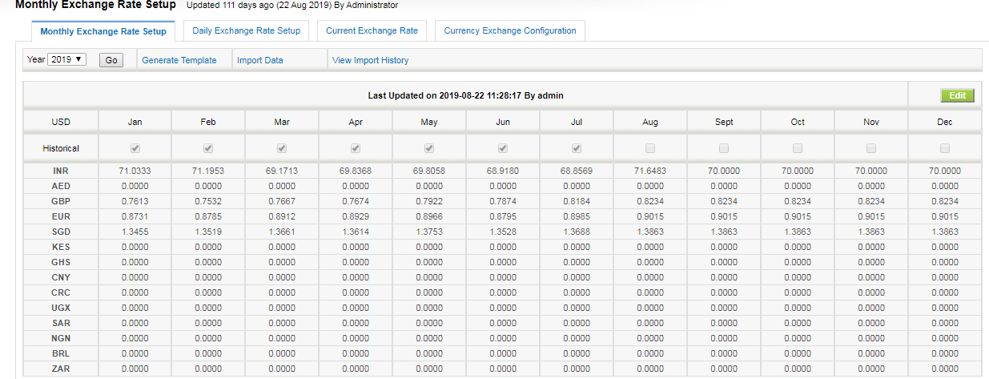Open Currency Exchange Configuration tab

pos(510,30)
